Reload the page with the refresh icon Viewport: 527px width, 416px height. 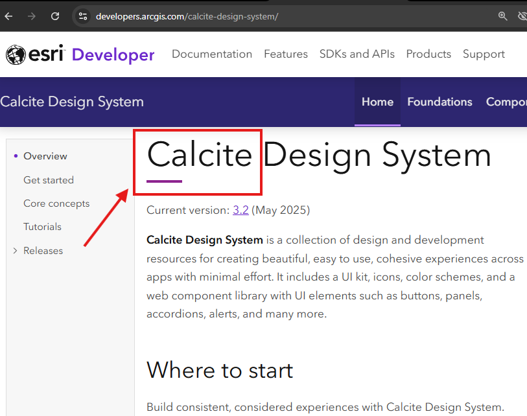(55, 16)
